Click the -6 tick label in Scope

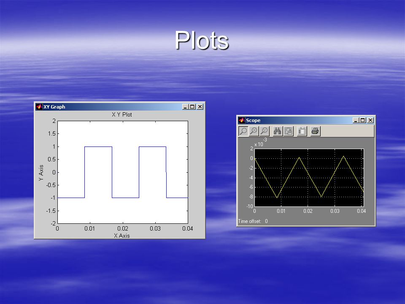pyautogui.click(x=251, y=187)
